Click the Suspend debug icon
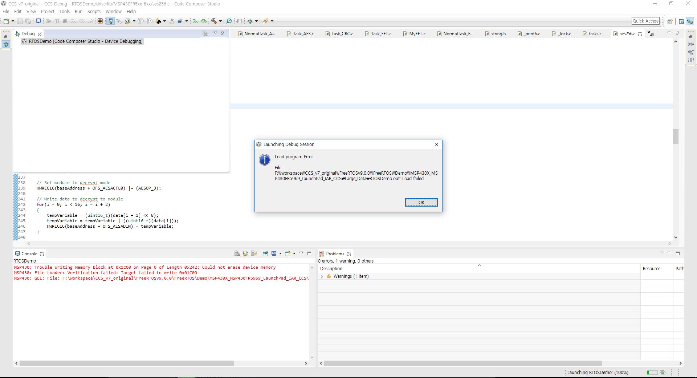Viewport: 697px width, 378px height. point(57,21)
